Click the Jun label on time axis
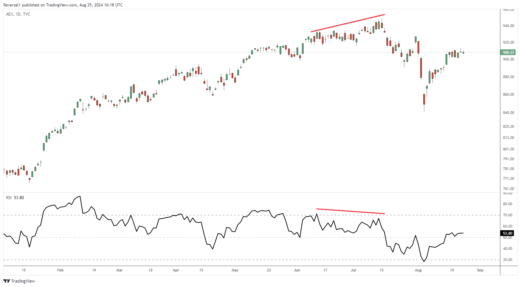The image size is (521, 287). 297,270
